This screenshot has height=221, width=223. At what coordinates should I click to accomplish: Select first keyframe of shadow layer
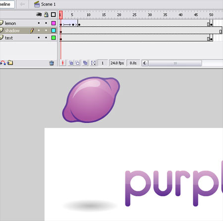61,32
